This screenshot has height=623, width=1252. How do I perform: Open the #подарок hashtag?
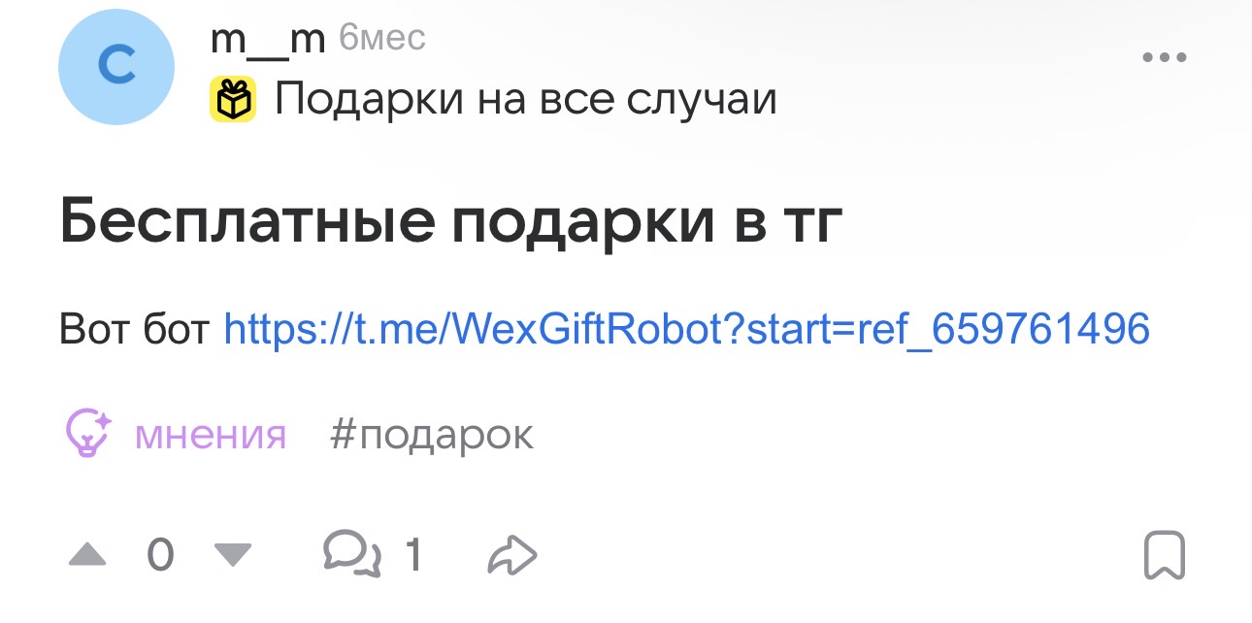(432, 435)
